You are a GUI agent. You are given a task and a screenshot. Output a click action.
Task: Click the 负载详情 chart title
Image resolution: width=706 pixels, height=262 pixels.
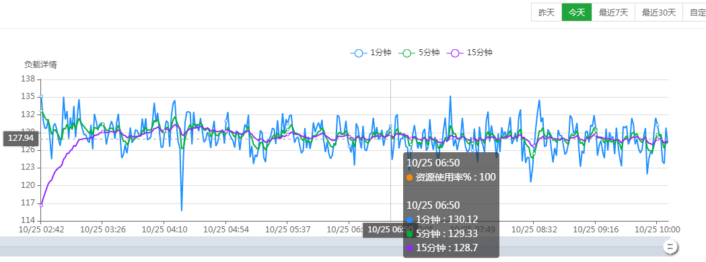pyautogui.click(x=40, y=65)
